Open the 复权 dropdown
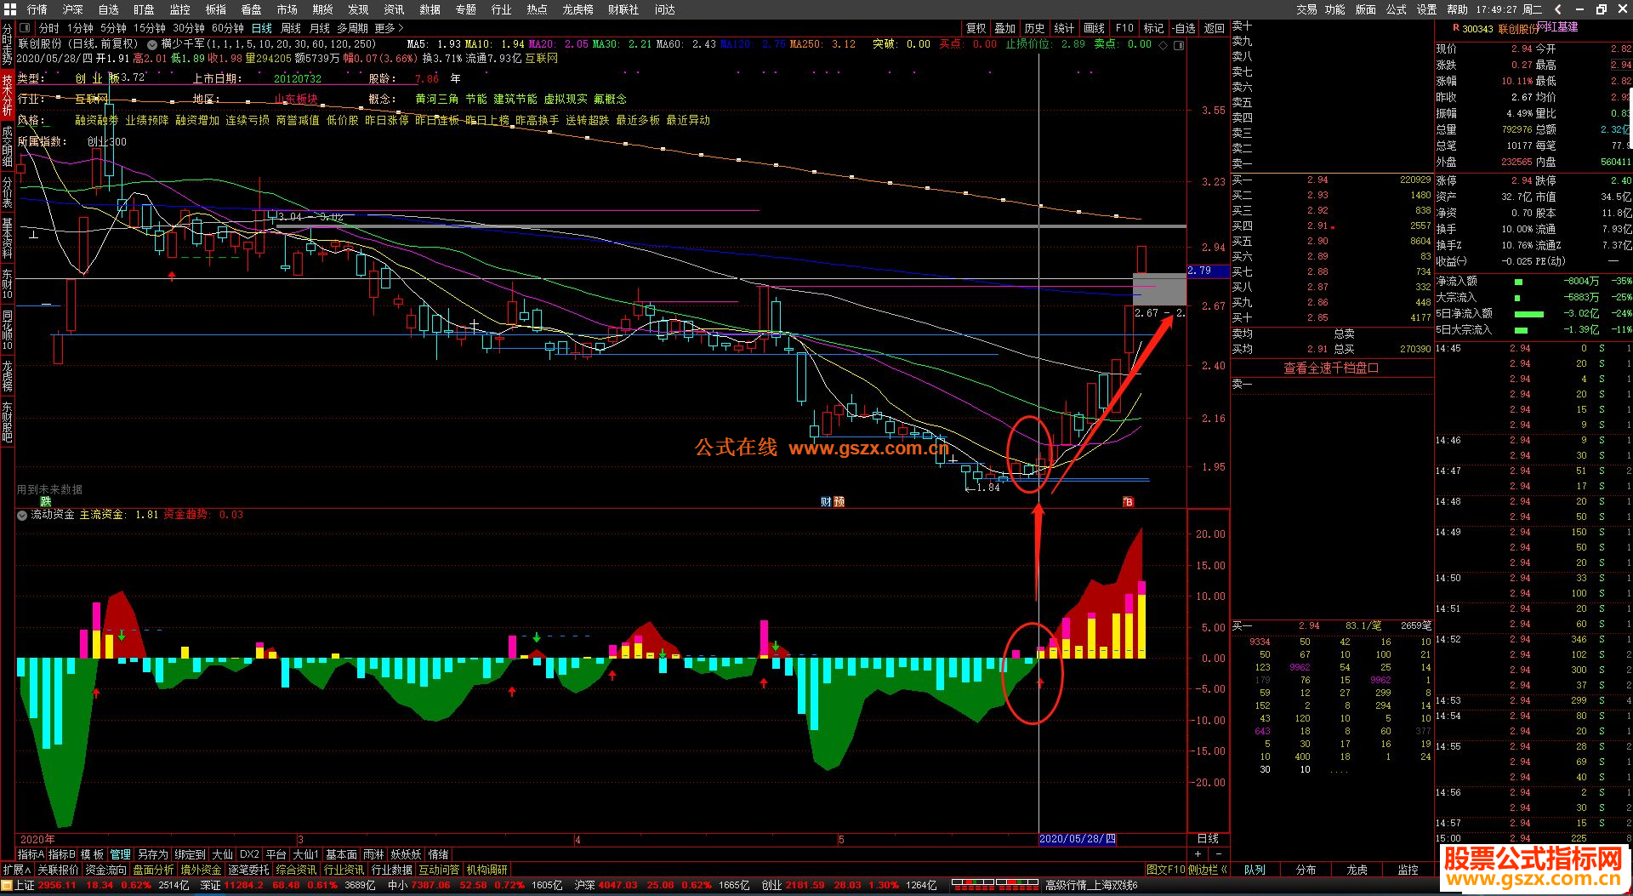 (976, 28)
